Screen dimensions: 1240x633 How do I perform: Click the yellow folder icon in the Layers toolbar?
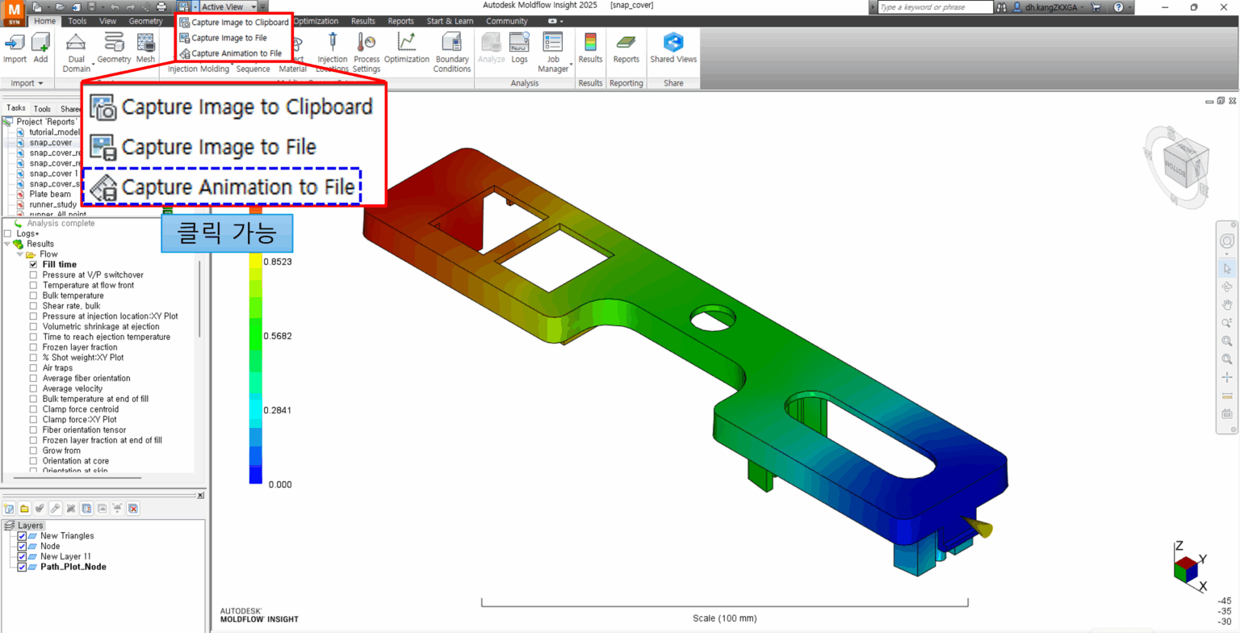[x=25, y=509]
